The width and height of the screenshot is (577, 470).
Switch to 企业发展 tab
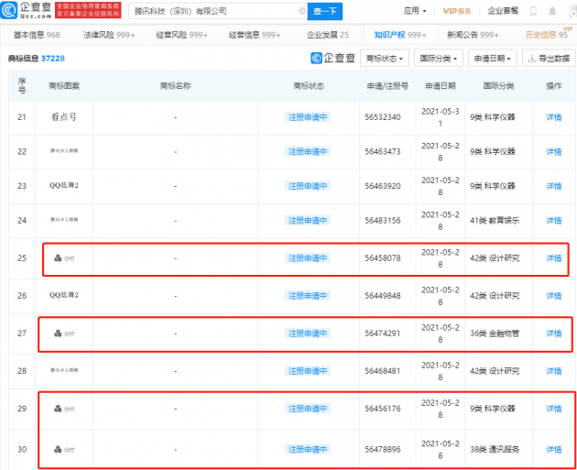click(x=328, y=35)
